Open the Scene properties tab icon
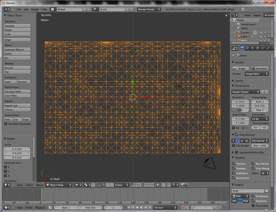This screenshot has width=276, height=212. pos(247,48)
